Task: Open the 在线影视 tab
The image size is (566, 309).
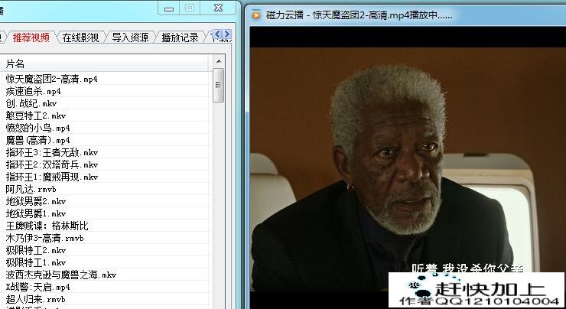Action: point(80,37)
